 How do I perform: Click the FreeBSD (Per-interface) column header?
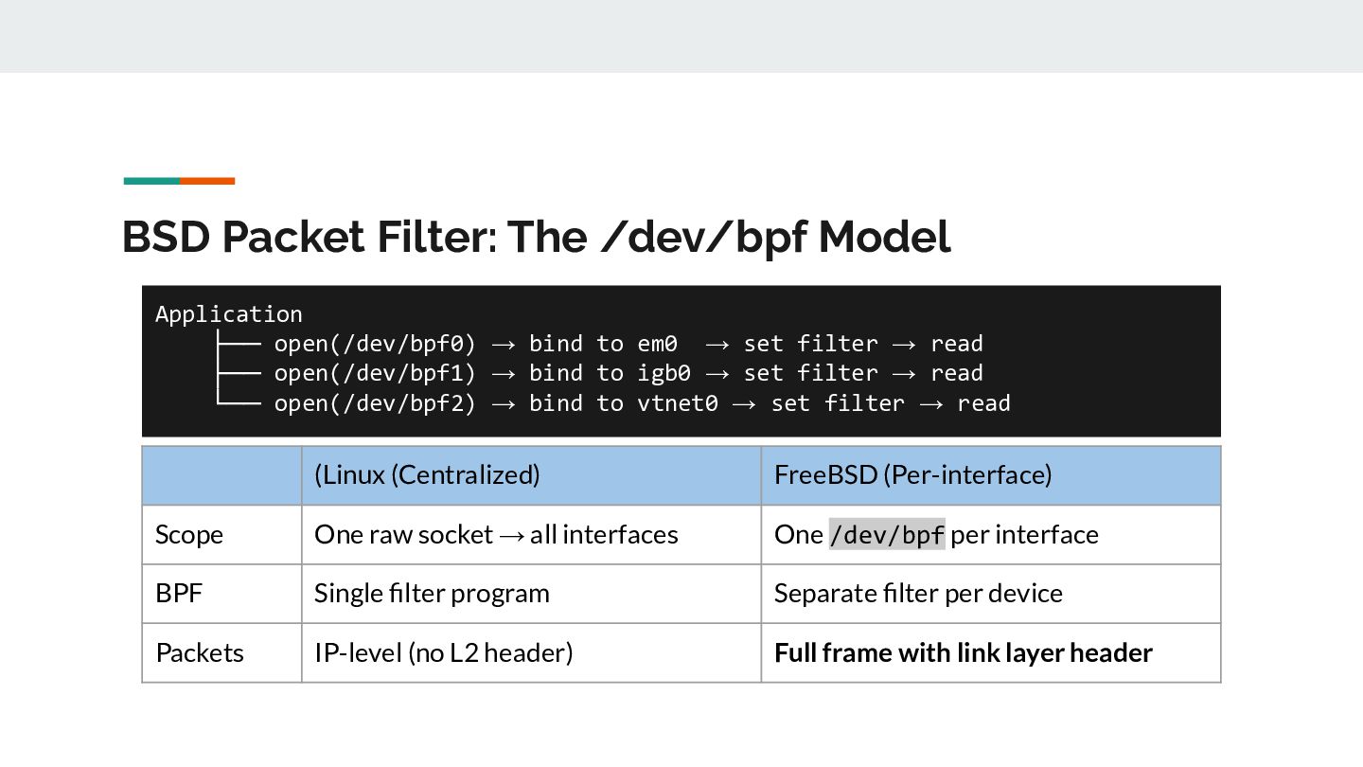pos(912,474)
